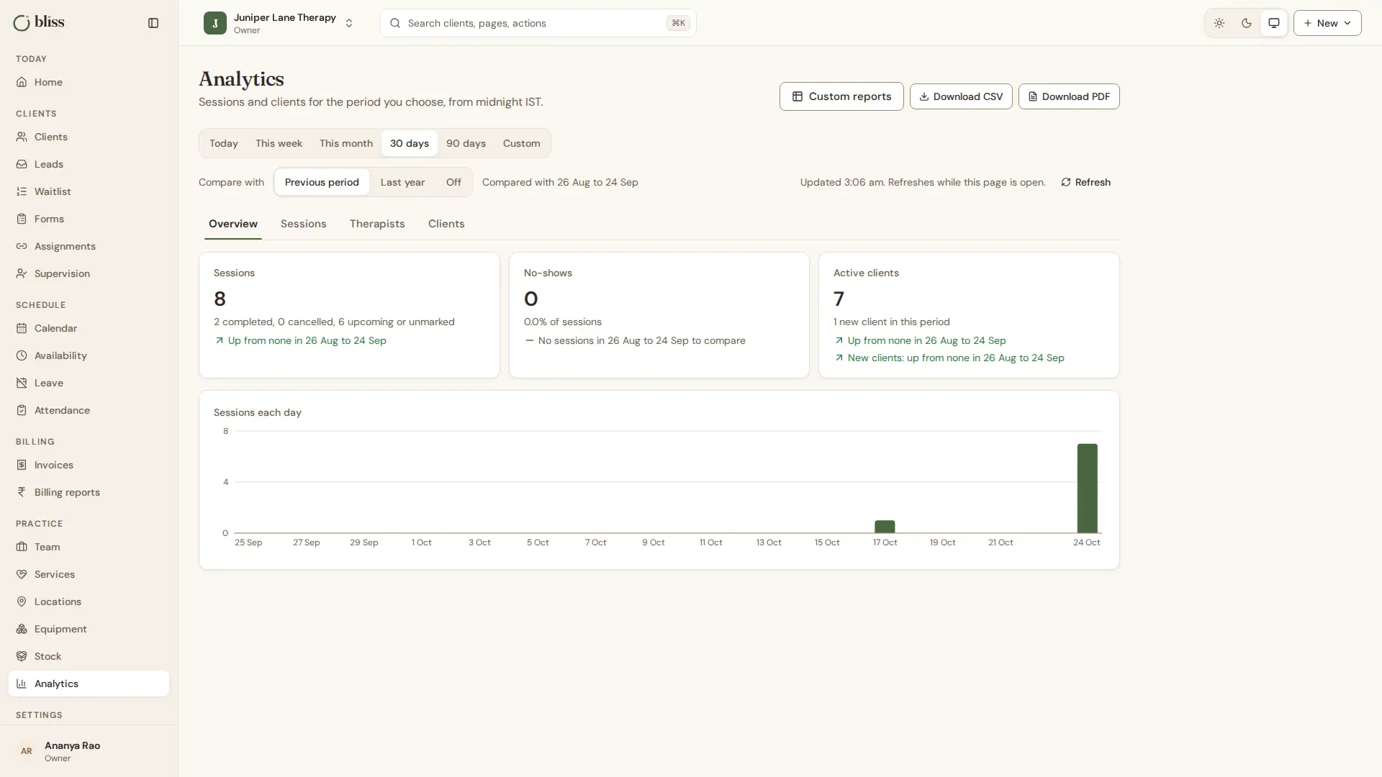
Task: Open Leads in sidebar
Action: coord(89,164)
